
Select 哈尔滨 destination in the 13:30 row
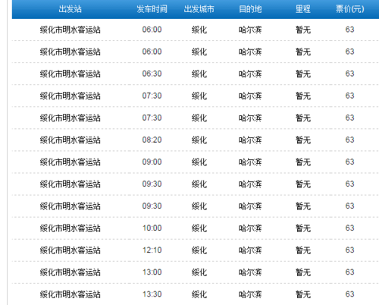pos(250,294)
